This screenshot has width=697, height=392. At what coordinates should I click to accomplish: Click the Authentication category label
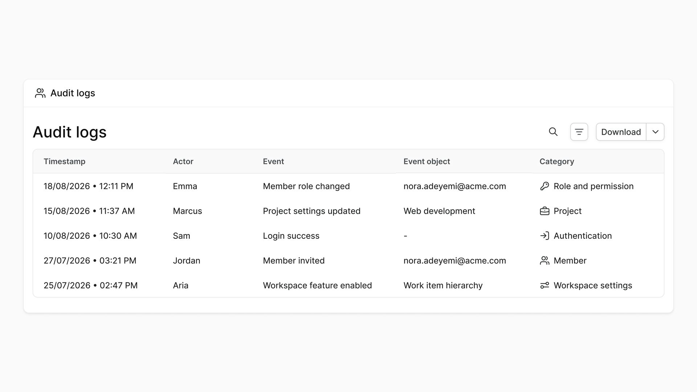[583, 236]
